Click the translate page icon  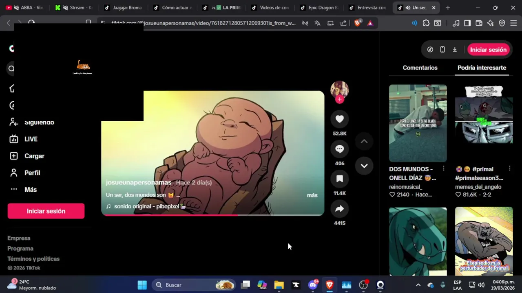[x=317, y=23]
